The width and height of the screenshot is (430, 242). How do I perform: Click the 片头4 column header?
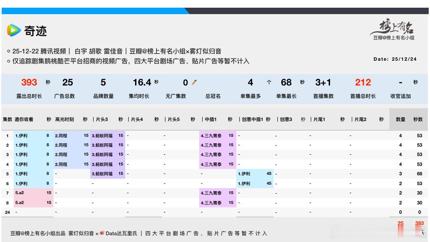click(x=137, y=119)
